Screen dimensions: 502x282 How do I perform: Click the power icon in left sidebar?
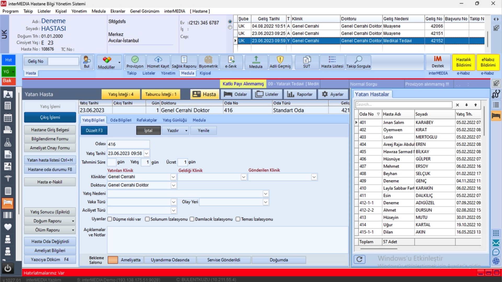click(x=8, y=268)
